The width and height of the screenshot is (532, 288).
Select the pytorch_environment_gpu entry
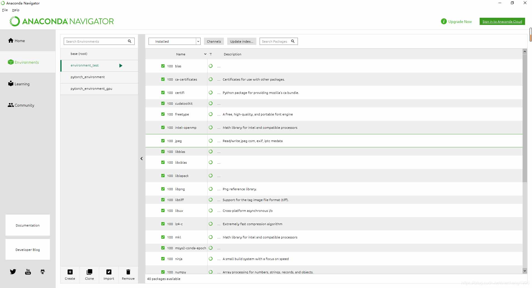click(x=99, y=89)
